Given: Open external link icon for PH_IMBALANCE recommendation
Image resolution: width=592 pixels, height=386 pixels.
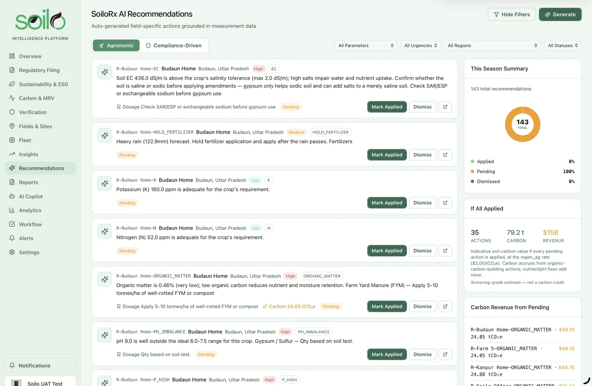Looking at the screenshot, I should tap(445, 355).
